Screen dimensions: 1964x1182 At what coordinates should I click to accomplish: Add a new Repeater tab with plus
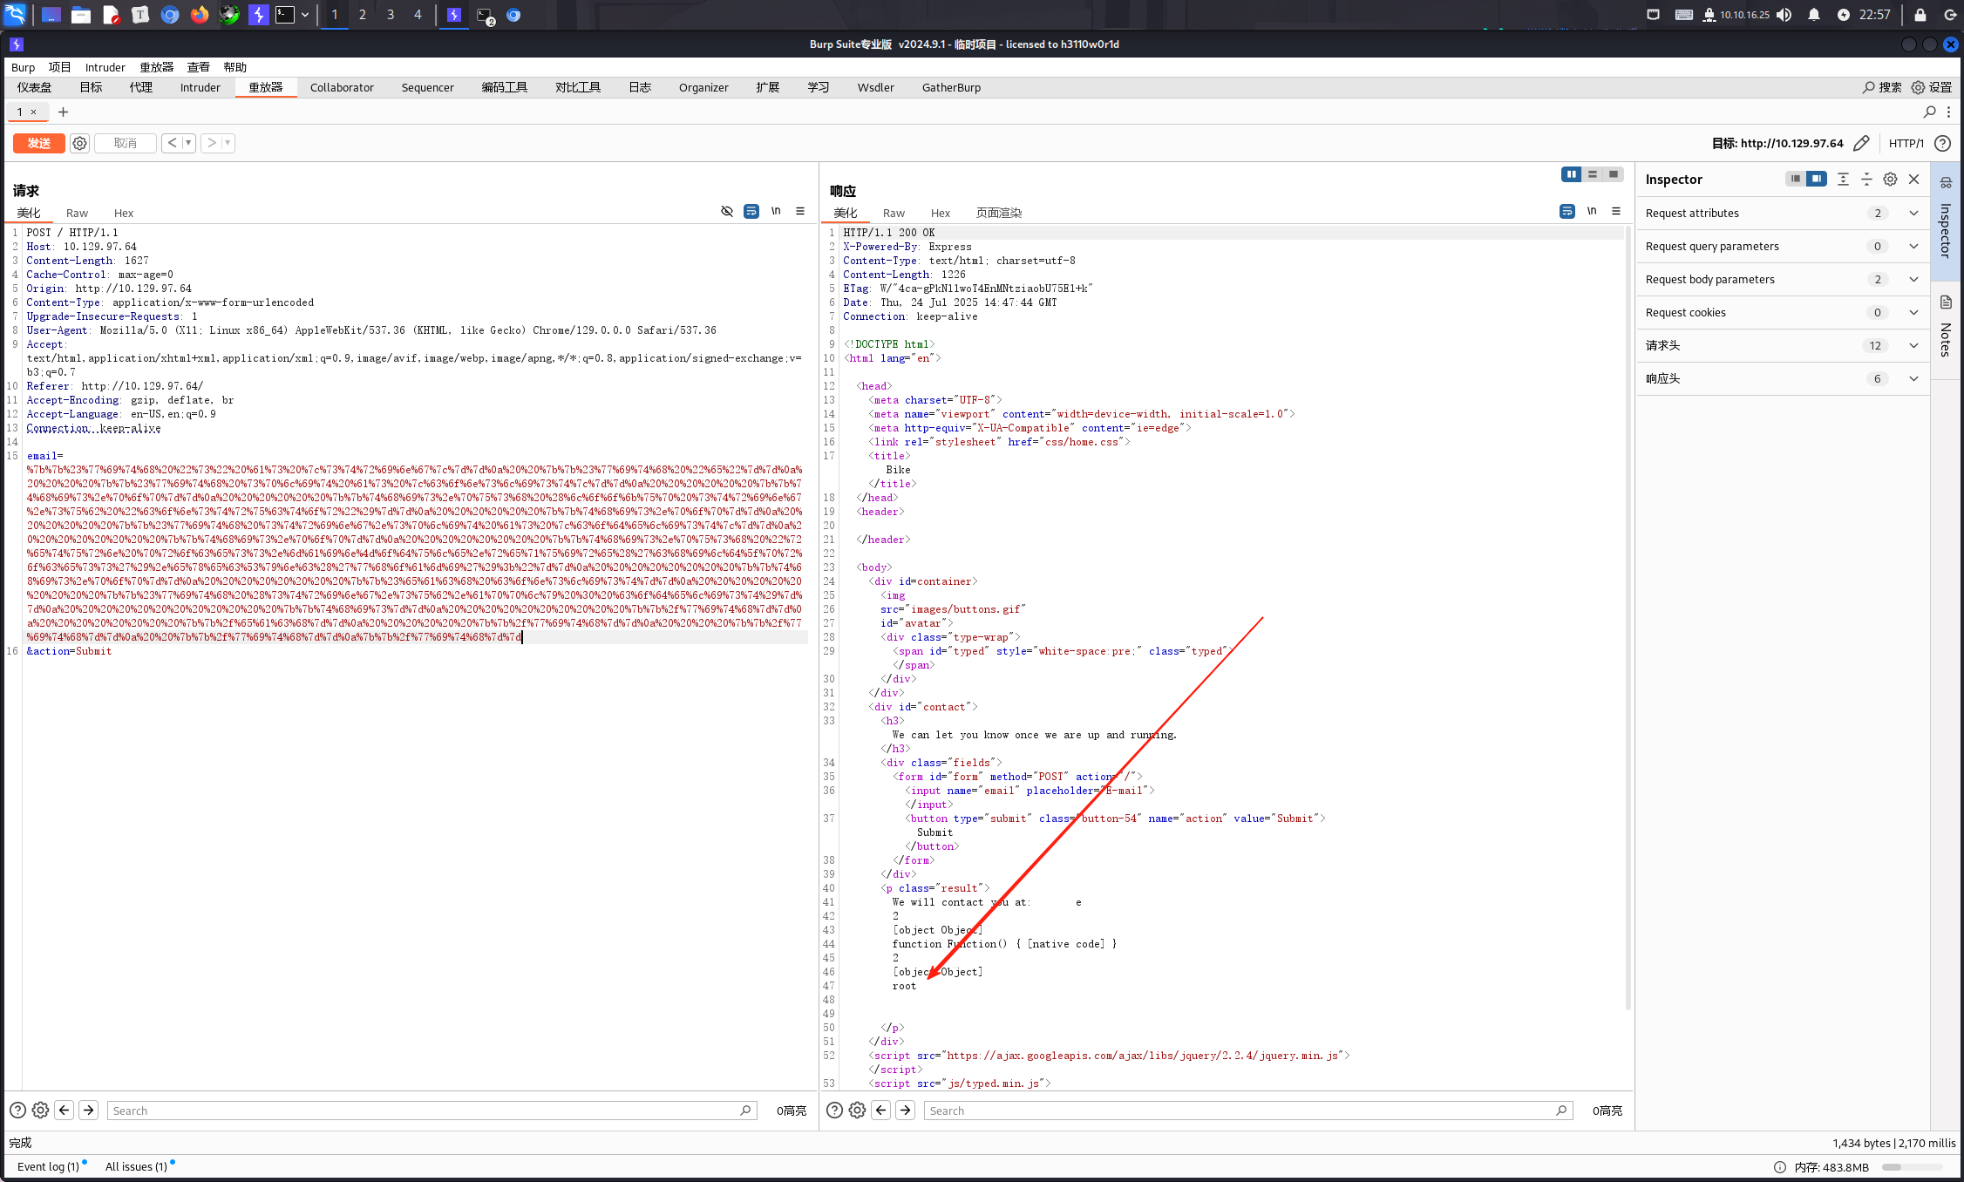point(63,112)
